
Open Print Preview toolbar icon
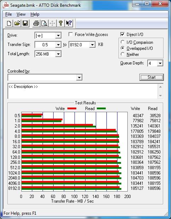pos(44,23)
